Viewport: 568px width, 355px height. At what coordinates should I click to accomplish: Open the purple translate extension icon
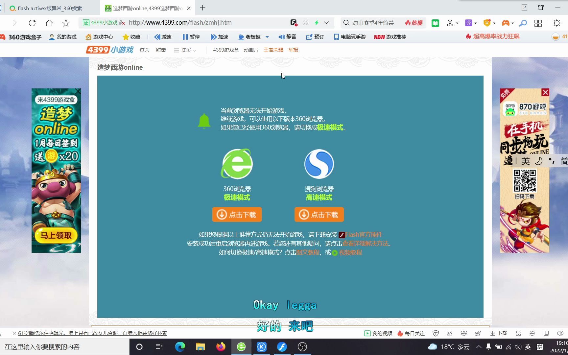click(x=469, y=23)
